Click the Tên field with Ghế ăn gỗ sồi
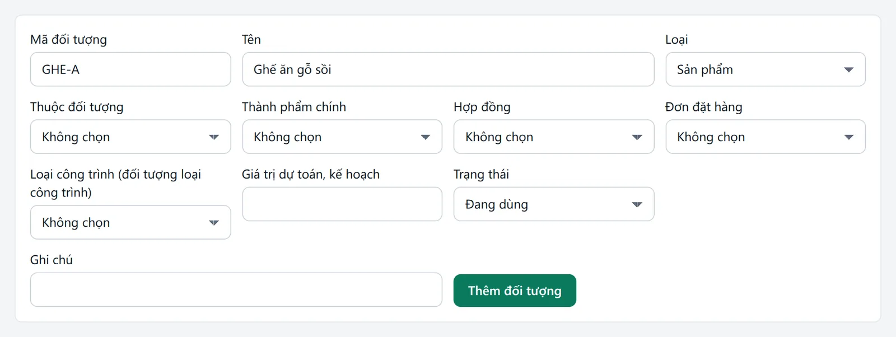 click(448, 69)
